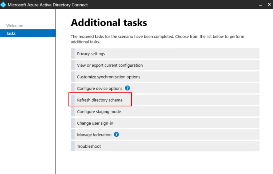Open Privacy settings task
Image resolution: width=273 pixels, height=174 pixels.
(x=91, y=54)
